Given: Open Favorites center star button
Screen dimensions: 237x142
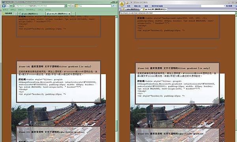Looking at the screenshot, I should (x=7, y=13).
